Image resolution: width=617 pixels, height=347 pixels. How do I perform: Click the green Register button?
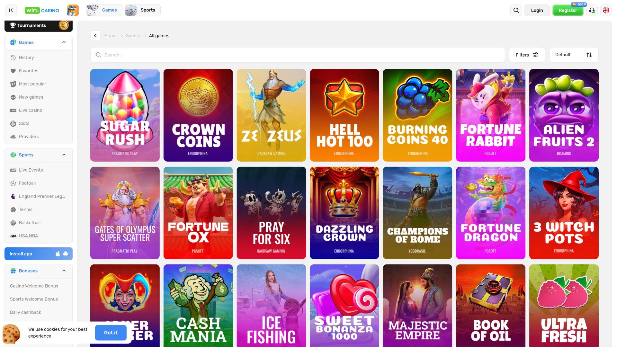pyautogui.click(x=568, y=10)
